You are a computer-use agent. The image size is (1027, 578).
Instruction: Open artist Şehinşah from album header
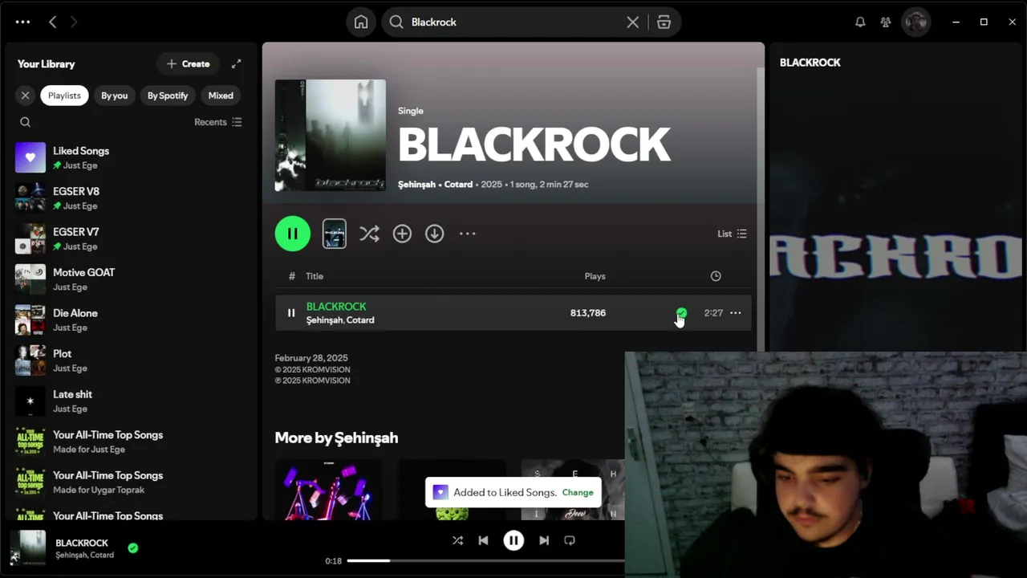pyautogui.click(x=417, y=185)
